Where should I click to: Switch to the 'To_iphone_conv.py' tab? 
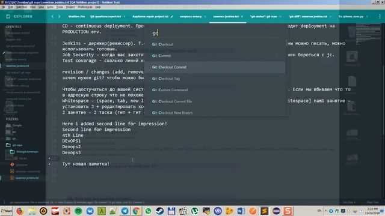coord(351,16)
